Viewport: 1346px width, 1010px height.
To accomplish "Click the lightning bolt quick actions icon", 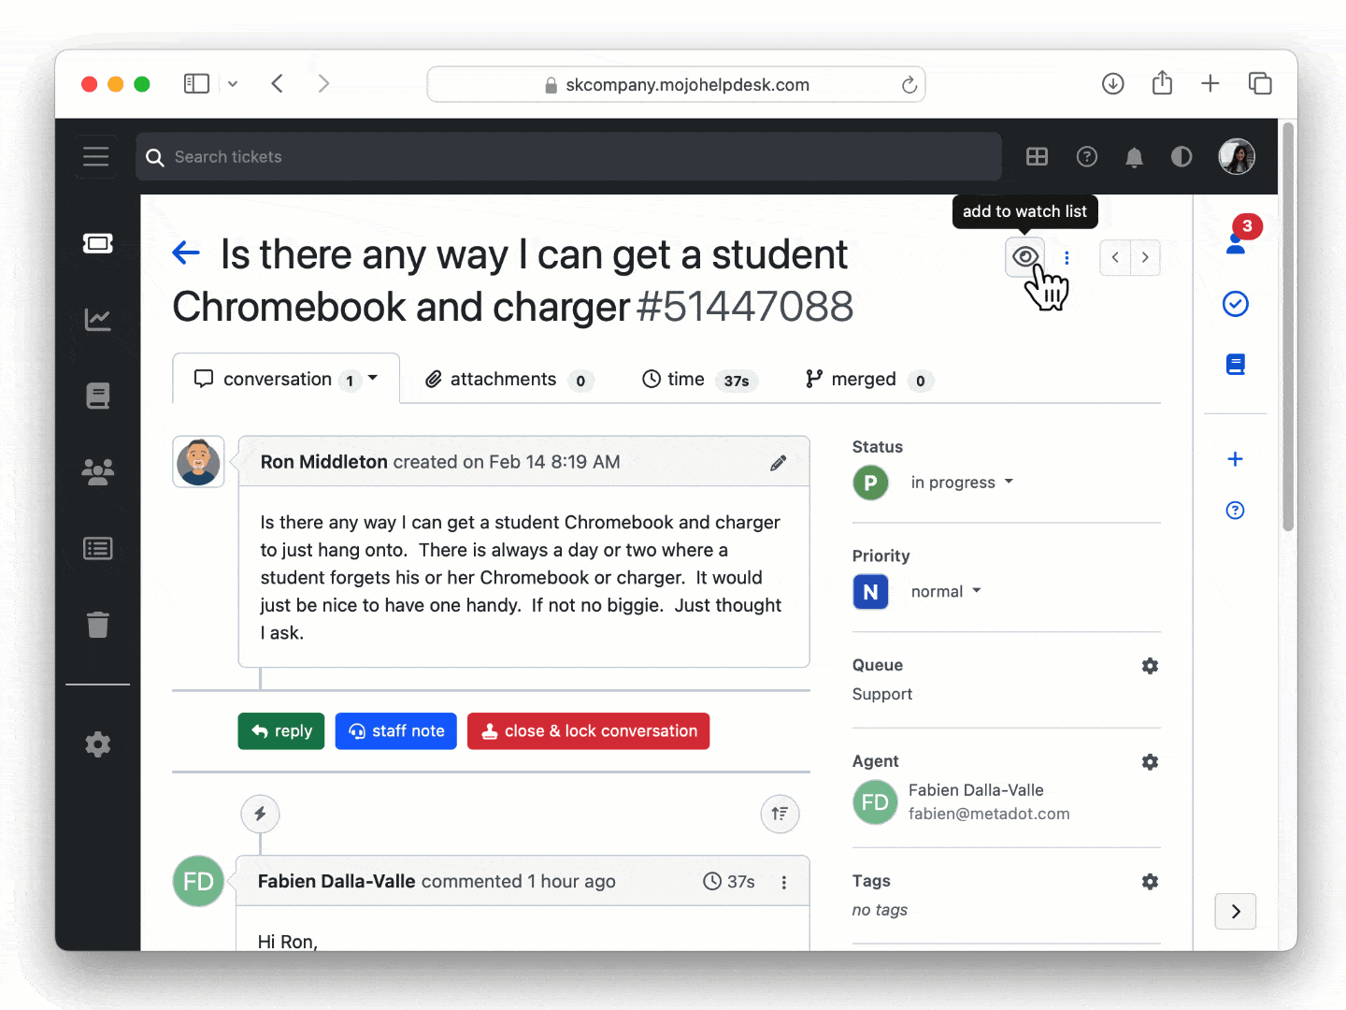I will pyautogui.click(x=260, y=814).
